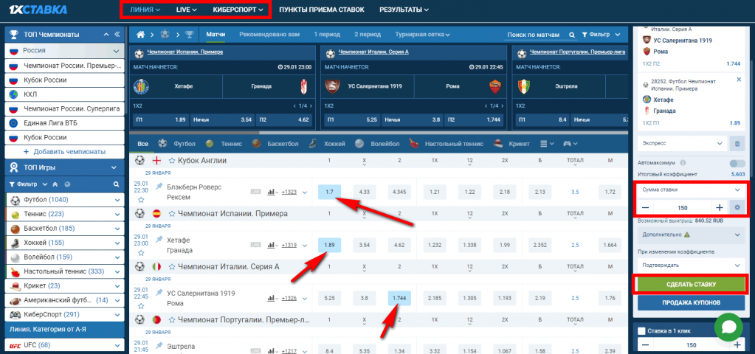Open bet amount settings gear icon
The image size is (755, 354).
point(737,208)
